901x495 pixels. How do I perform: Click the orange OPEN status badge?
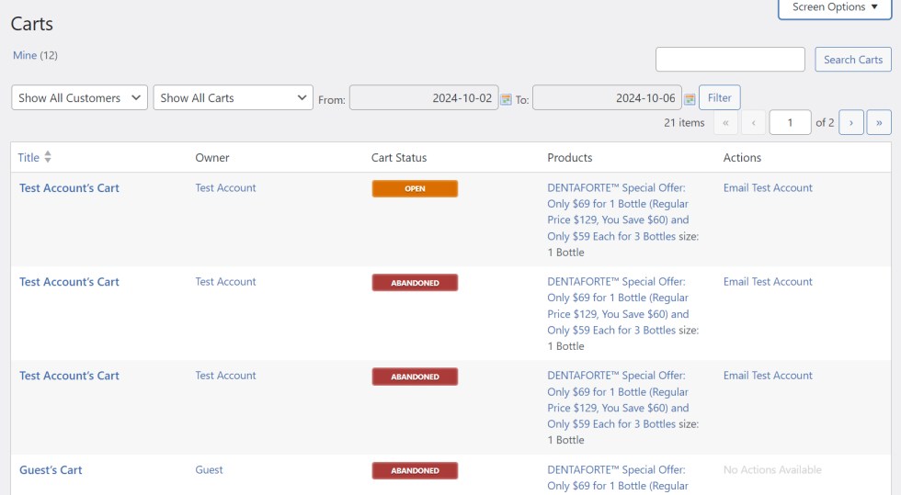pyautogui.click(x=415, y=189)
